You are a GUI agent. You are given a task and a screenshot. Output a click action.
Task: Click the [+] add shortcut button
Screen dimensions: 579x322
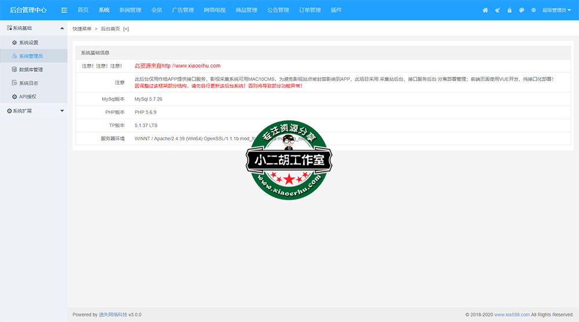point(126,28)
